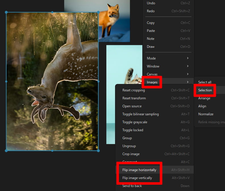Image resolution: width=225 pixels, height=191 pixels.
Task: Flip image vertically
Action: click(137, 178)
